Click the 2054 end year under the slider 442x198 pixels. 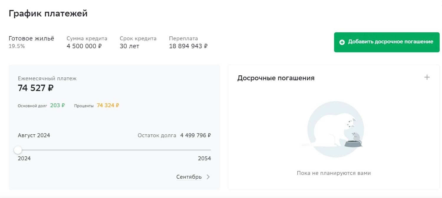coord(204,158)
